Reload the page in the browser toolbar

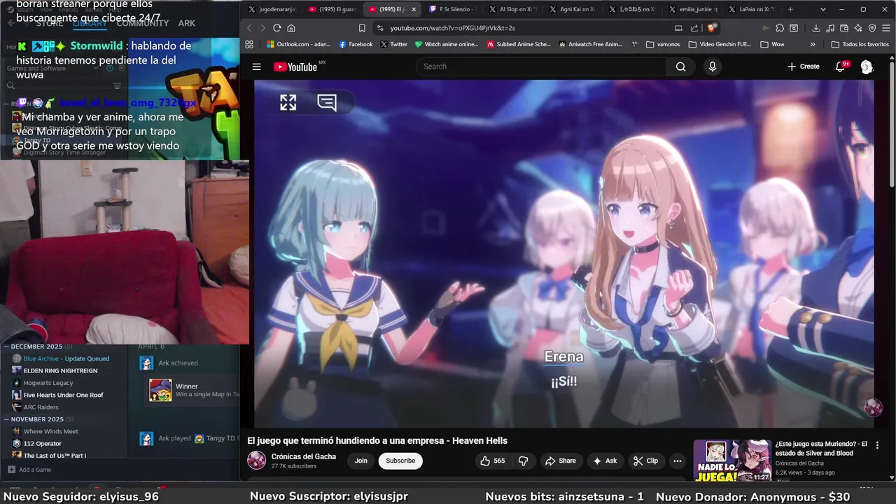coord(277,28)
